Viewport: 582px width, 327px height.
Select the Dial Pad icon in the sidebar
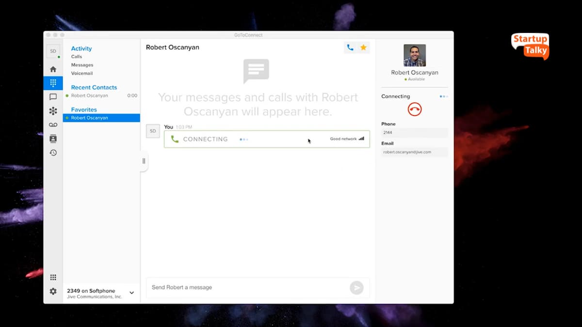point(53,83)
